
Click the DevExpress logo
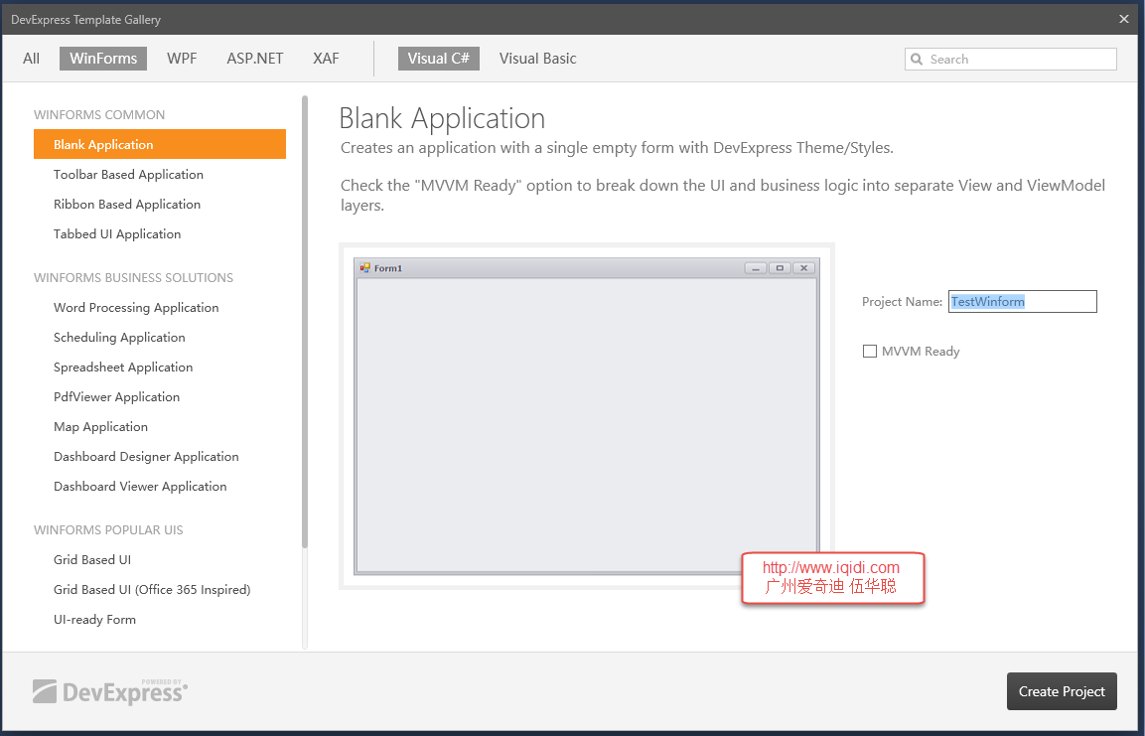[x=110, y=690]
